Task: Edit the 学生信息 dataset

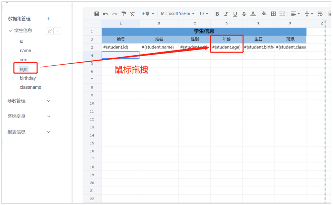Action: click(x=50, y=31)
